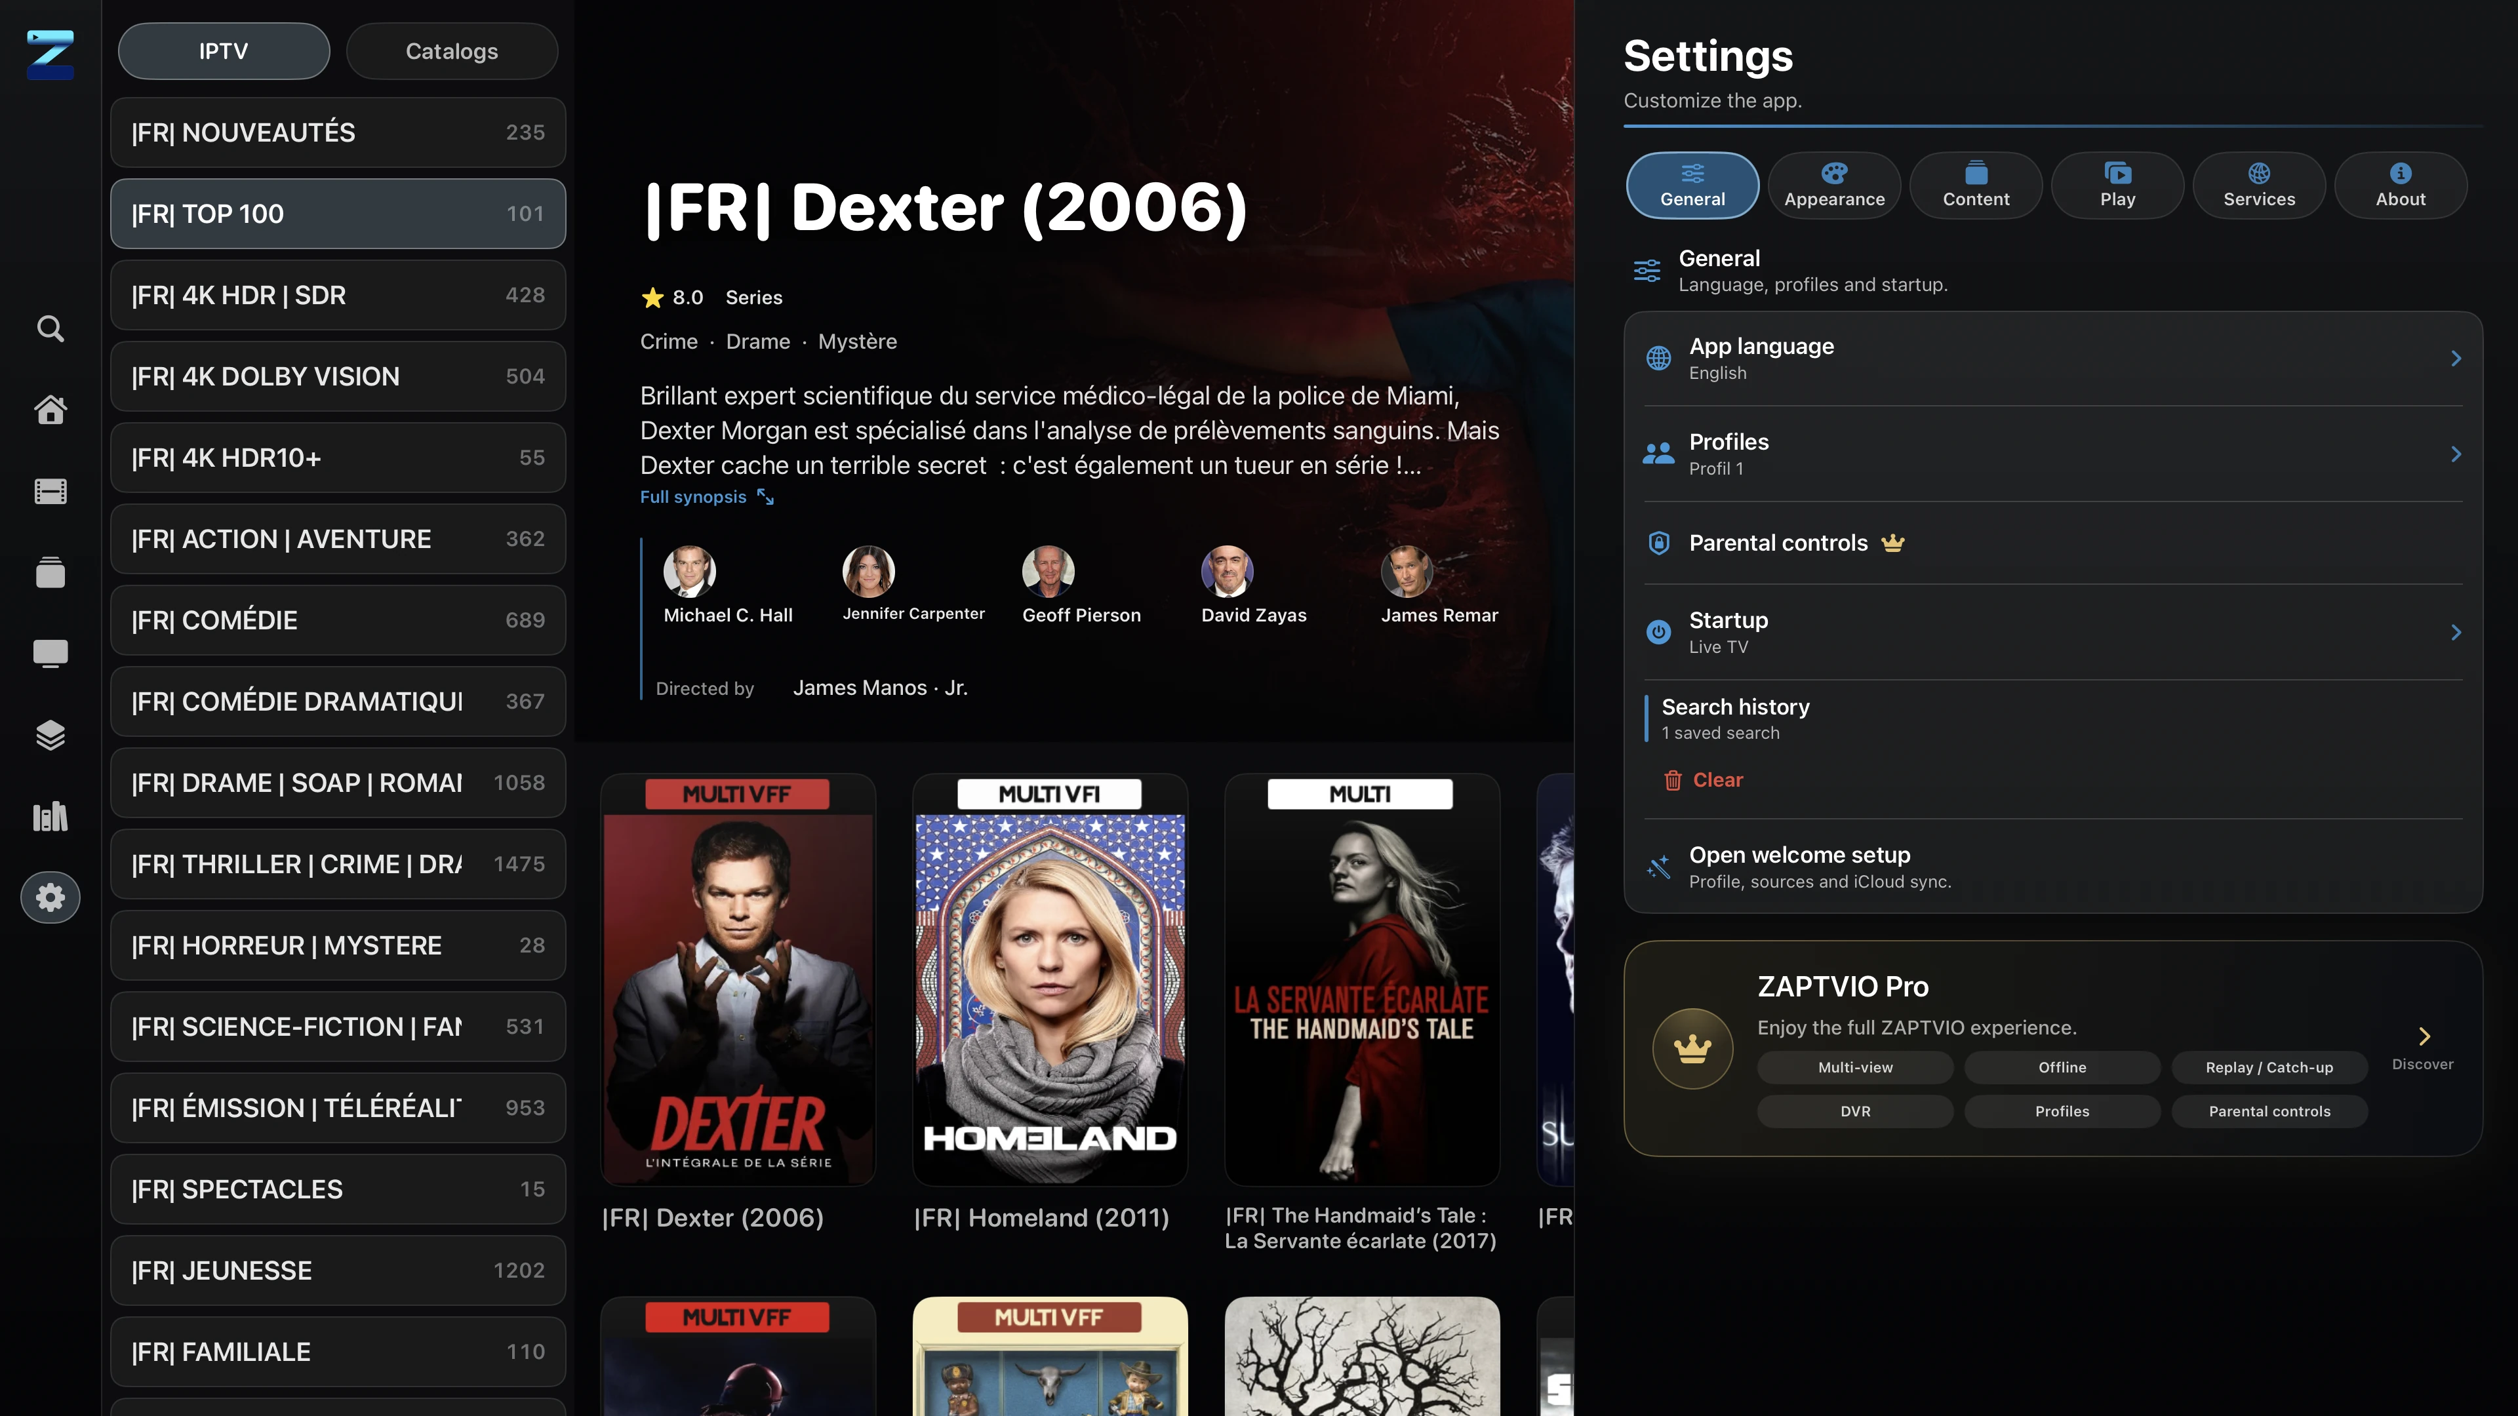
Task: Expand the Profiles row chevron
Action: click(x=2456, y=454)
